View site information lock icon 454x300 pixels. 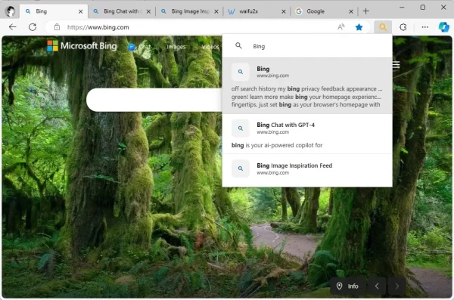click(x=57, y=27)
